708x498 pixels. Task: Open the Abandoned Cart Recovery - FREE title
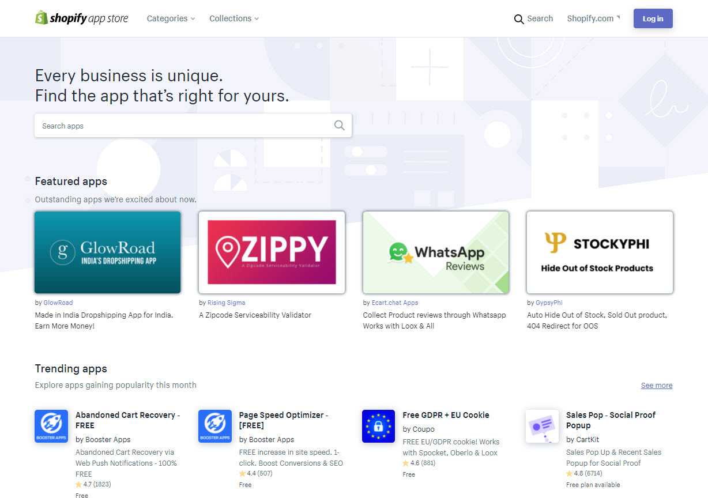[x=128, y=420]
